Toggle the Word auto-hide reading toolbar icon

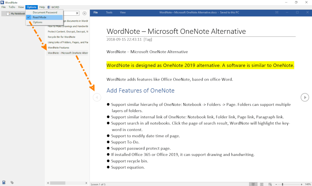(x=277, y=12)
